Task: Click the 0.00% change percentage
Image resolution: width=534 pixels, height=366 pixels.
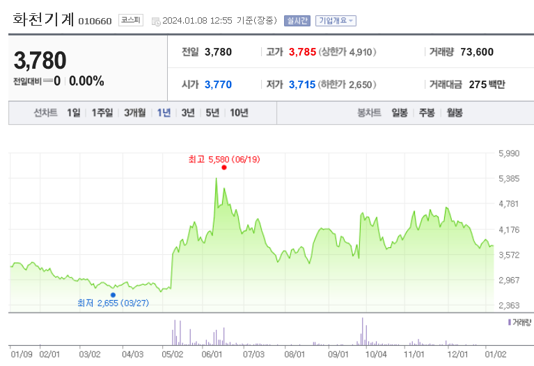Action: pos(86,81)
